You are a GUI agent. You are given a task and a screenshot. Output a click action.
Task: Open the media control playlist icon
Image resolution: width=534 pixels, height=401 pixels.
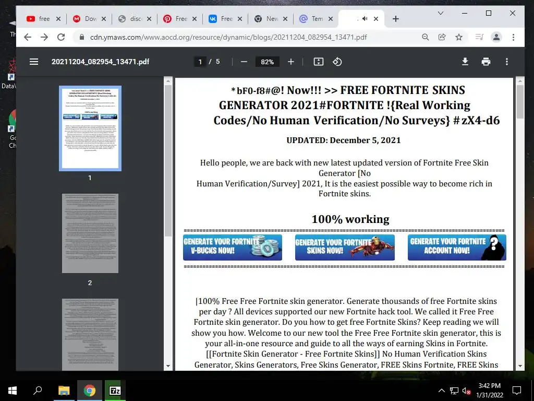point(480,37)
